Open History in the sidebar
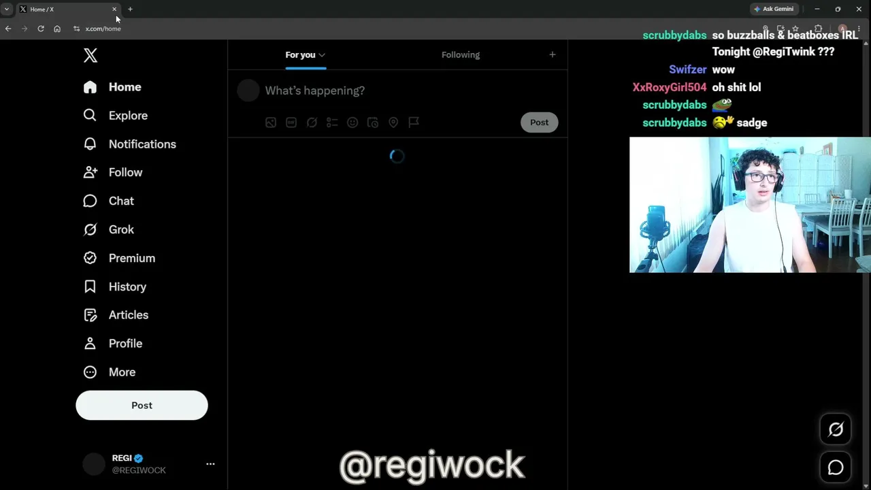This screenshot has width=871, height=490. (115, 287)
